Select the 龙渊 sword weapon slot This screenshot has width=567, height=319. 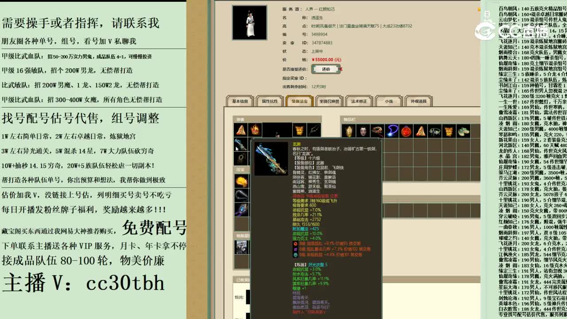[x=241, y=144]
